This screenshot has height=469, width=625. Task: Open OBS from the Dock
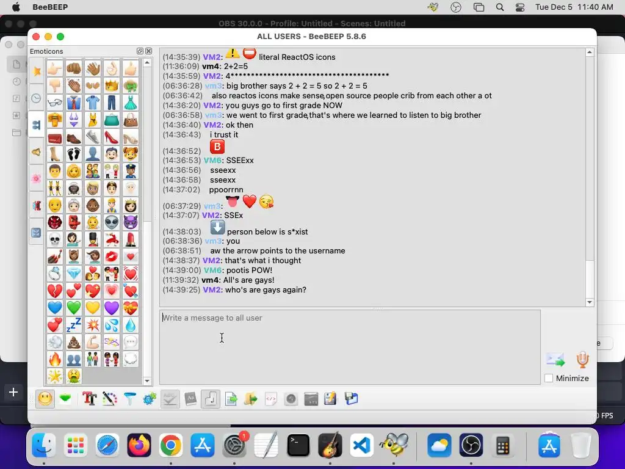click(x=471, y=445)
